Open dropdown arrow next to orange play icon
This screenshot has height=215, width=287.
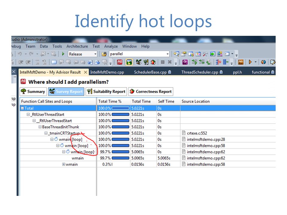[256, 62]
